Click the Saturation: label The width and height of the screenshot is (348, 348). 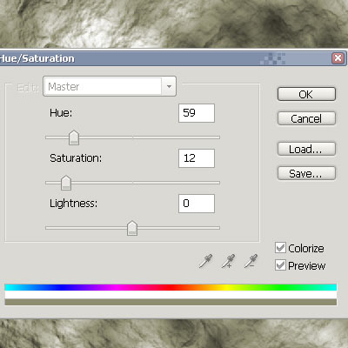76,158
